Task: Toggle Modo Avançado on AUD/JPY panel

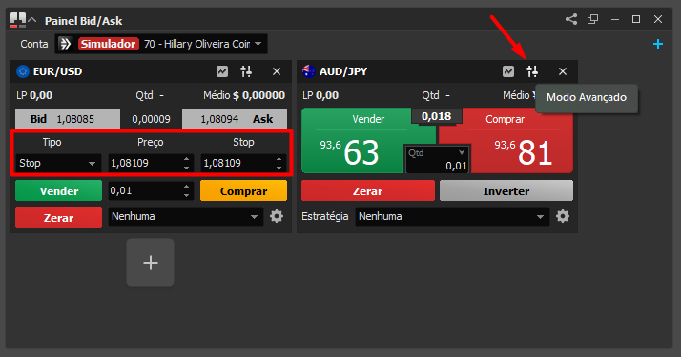Action: (x=532, y=71)
